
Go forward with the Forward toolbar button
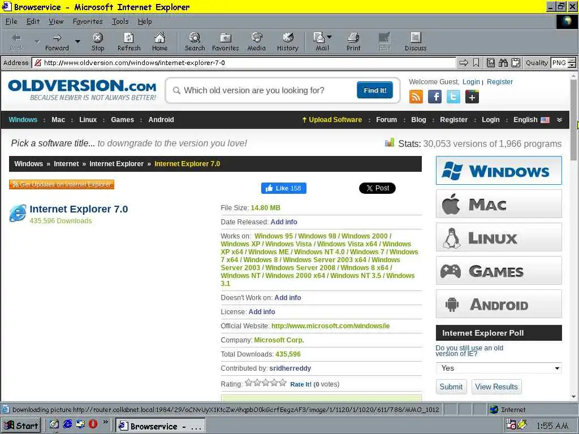click(x=57, y=42)
